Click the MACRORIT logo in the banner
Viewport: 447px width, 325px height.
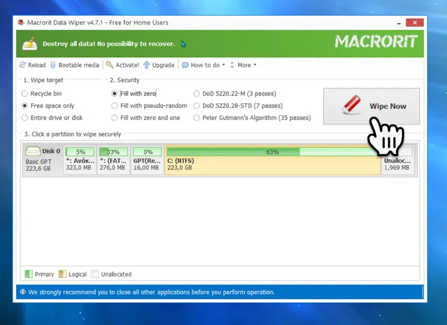[376, 41]
